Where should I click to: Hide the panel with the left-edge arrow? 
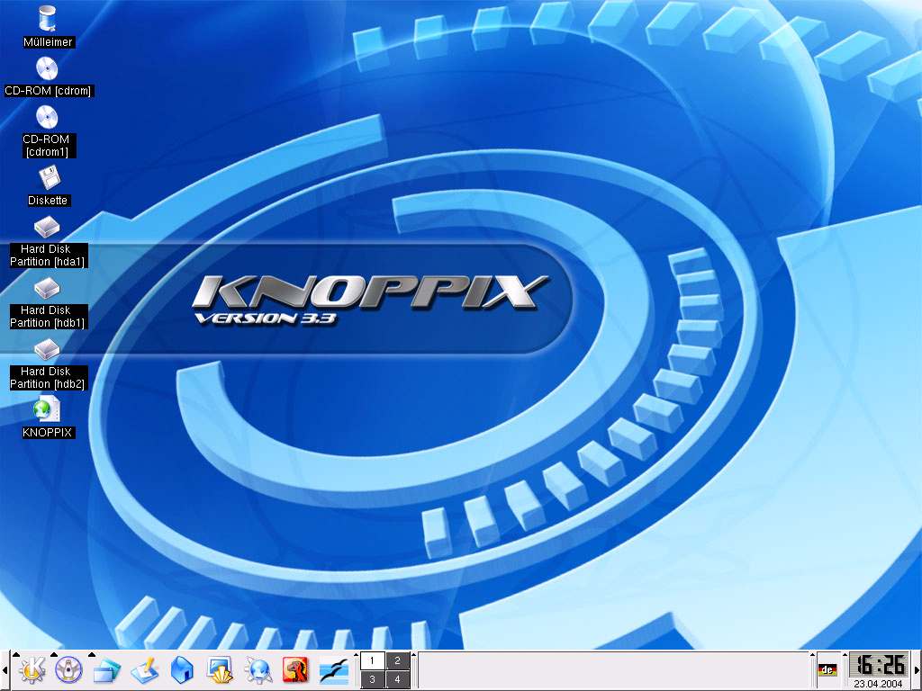[5, 670]
